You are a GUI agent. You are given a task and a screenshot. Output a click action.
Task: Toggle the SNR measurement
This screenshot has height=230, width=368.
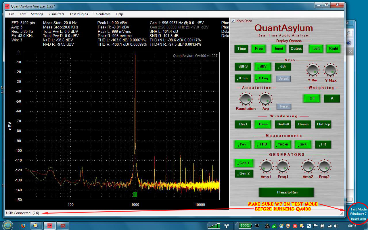(303, 144)
